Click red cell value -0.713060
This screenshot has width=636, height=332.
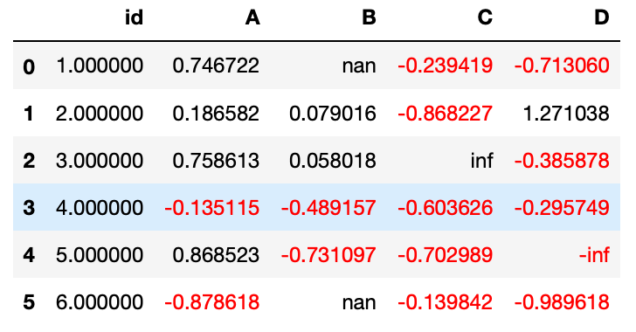(562, 66)
